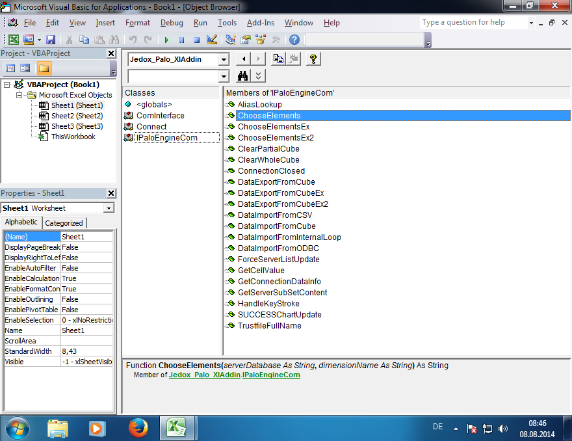Click the Run Sub/UserForm play icon
This screenshot has width=572, height=441.
pyautogui.click(x=166, y=40)
